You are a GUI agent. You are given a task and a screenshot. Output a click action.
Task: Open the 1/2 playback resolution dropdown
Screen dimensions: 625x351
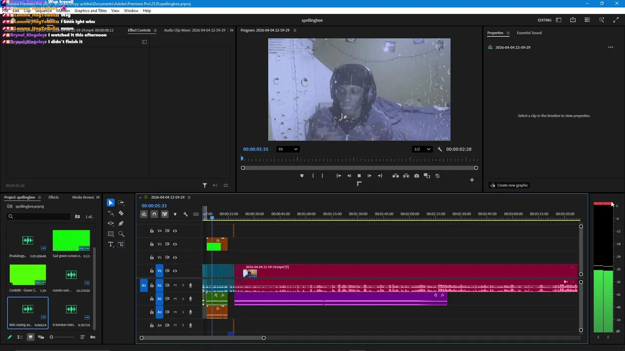point(422,149)
